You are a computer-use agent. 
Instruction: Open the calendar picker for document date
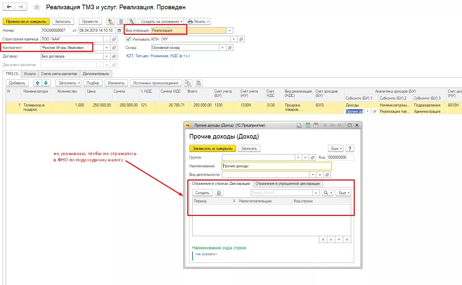point(119,30)
